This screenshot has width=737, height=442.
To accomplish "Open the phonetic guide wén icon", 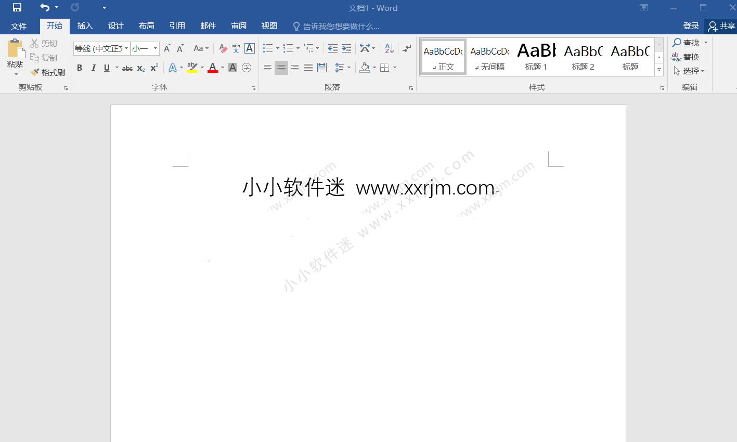I will tap(236, 48).
